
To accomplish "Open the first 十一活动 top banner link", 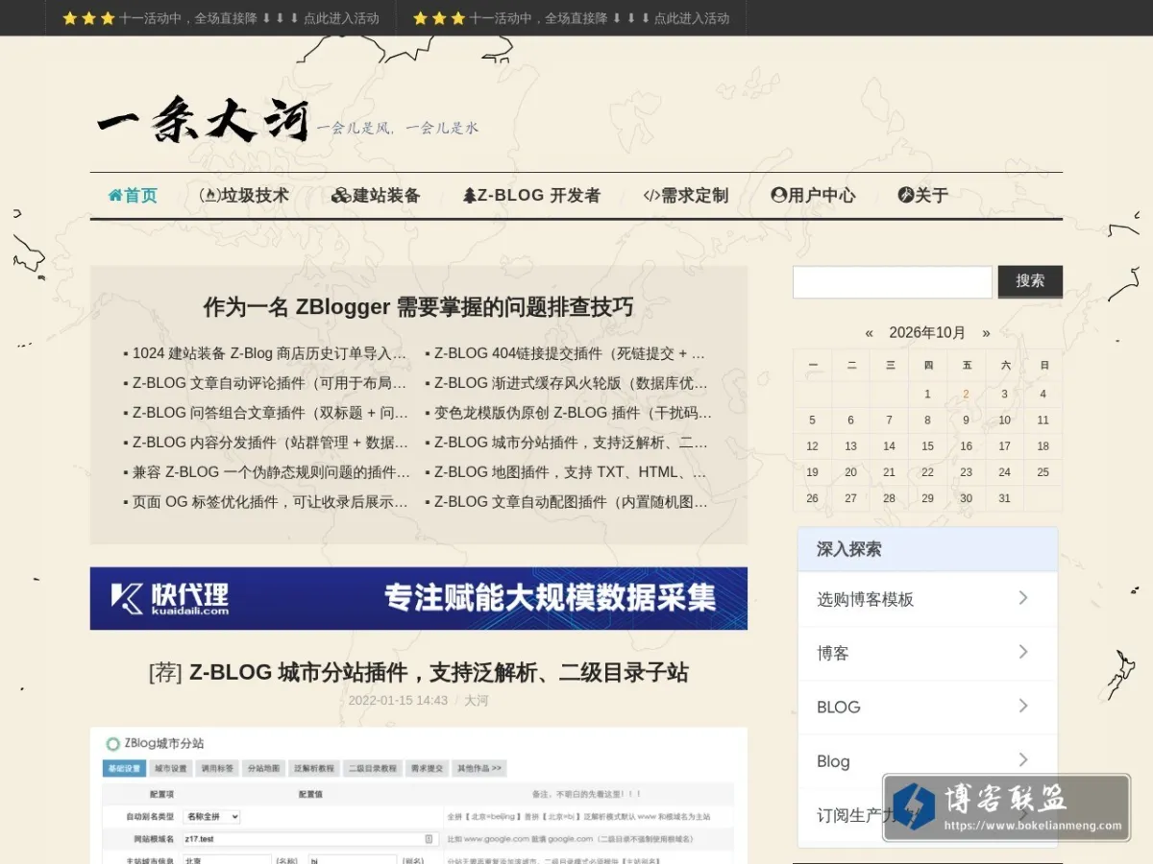I will click(x=221, y=18).
